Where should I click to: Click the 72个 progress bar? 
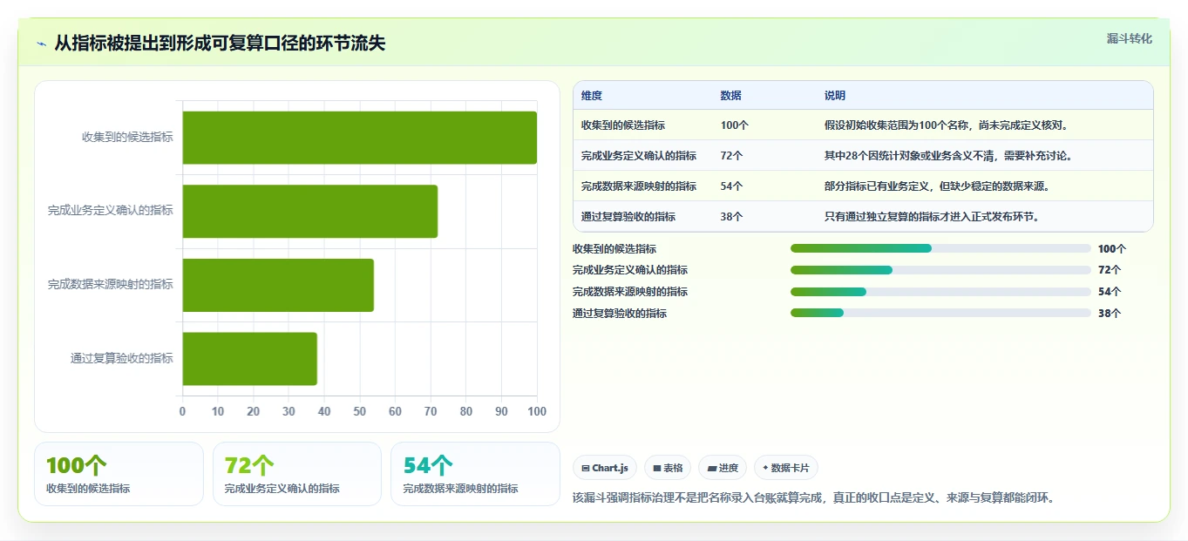pos(940,270)
